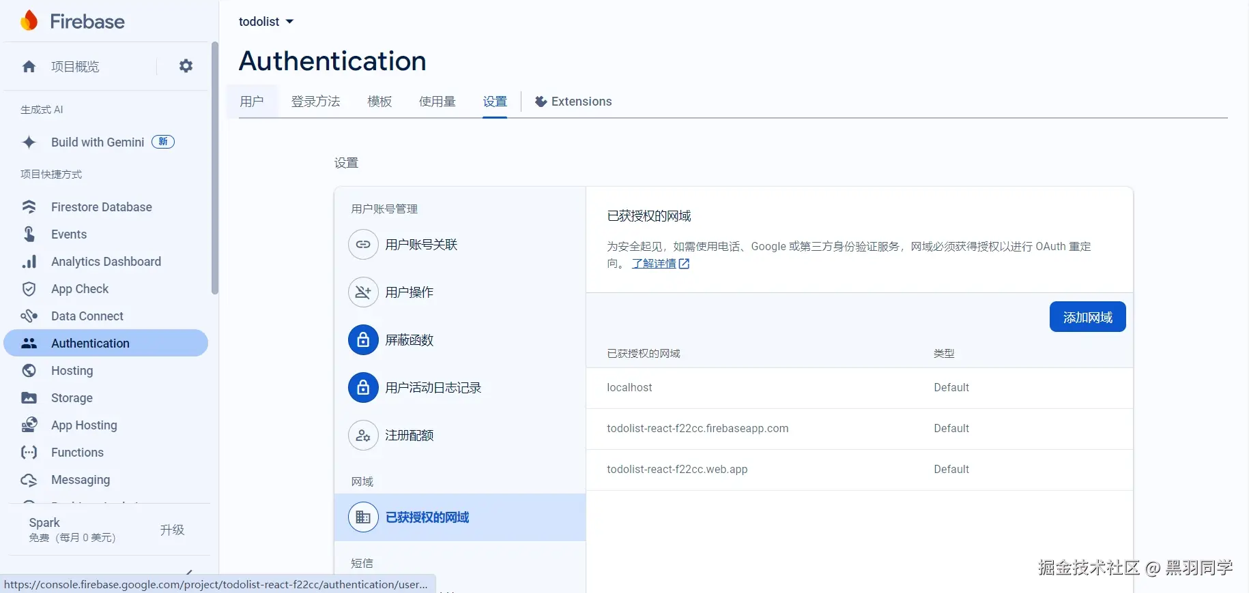Click Default type in localhost row
Screen dimensions: 1249x593
(951, 387)
